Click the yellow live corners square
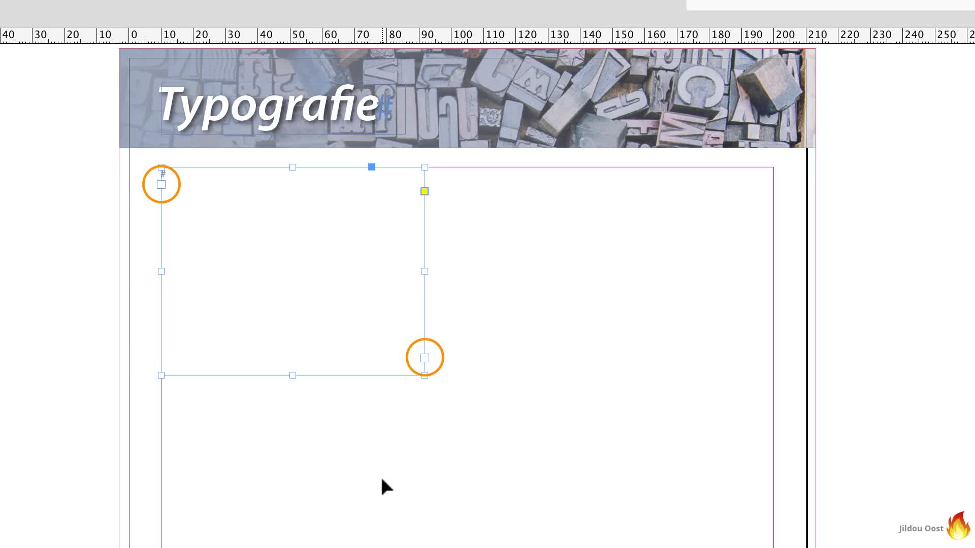Viewport: 975px width, 548px height. coord(425,191)
